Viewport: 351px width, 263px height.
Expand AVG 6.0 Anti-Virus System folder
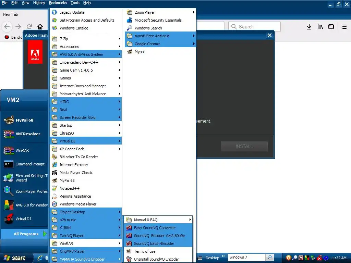point(86,54)
